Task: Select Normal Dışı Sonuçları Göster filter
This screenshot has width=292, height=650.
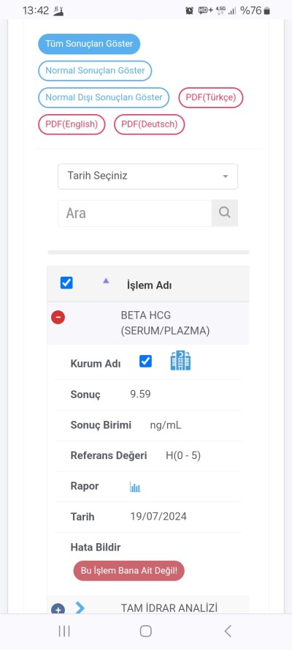Action: [x=104, y=97]
